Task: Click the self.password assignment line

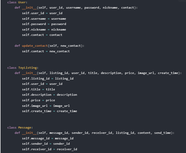Action: point(44,24)
